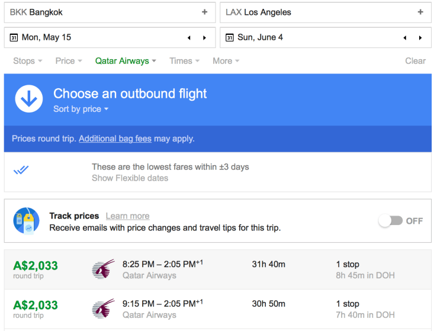This screenshot has width=434, height=331.
Task: Go to the previous departure date
Action: (189, 37)
